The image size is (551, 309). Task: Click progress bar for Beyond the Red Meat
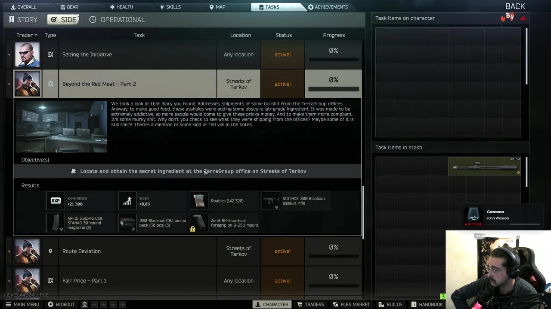(x=334, y=89)
